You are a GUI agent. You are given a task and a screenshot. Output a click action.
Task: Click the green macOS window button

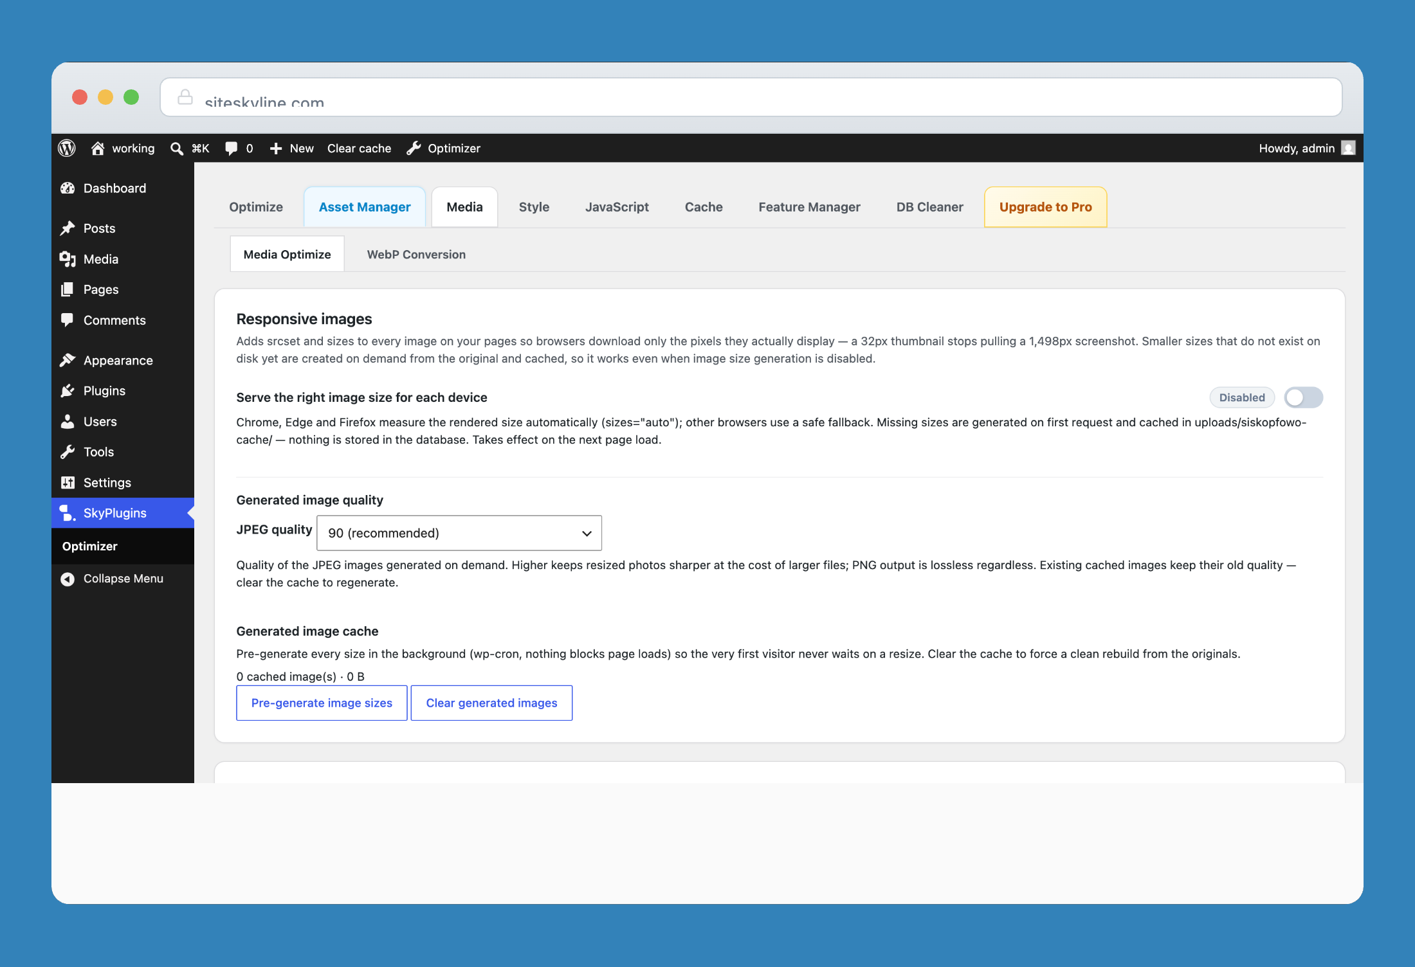tap(131, 97)
